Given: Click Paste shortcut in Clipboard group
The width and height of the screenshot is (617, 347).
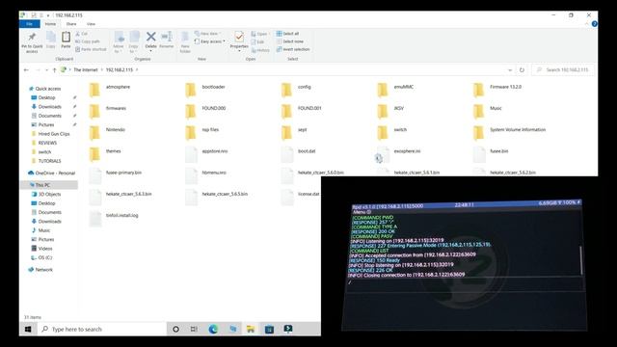Looking at the screenshot, I should [91, 49].
